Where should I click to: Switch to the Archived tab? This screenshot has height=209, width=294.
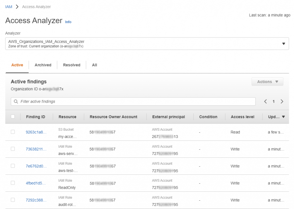[43, 65]
